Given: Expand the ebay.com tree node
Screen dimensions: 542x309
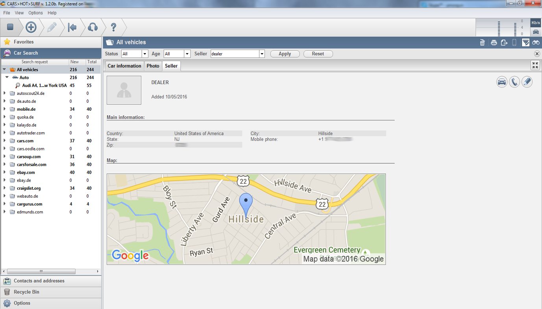Looking at the screenshot, I should [x=4, y=172].
